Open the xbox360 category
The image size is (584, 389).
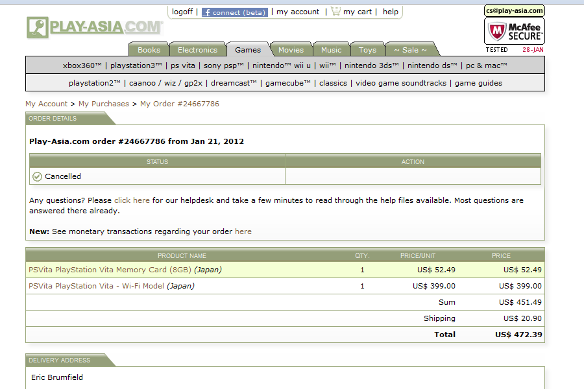tap(82, 65)
